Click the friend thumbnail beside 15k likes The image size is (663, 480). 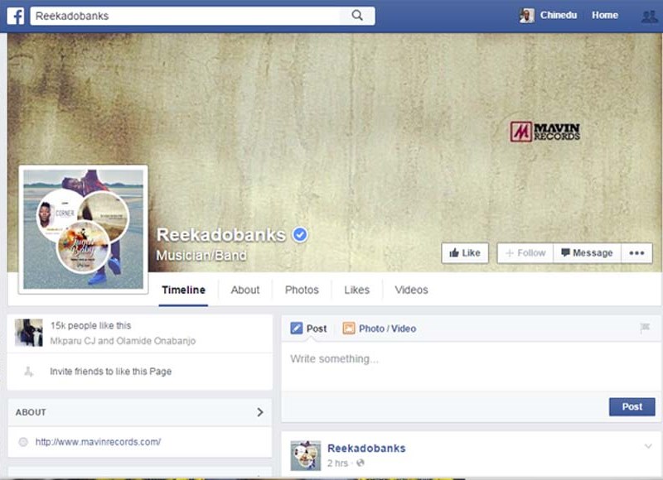tap(29, 333)
